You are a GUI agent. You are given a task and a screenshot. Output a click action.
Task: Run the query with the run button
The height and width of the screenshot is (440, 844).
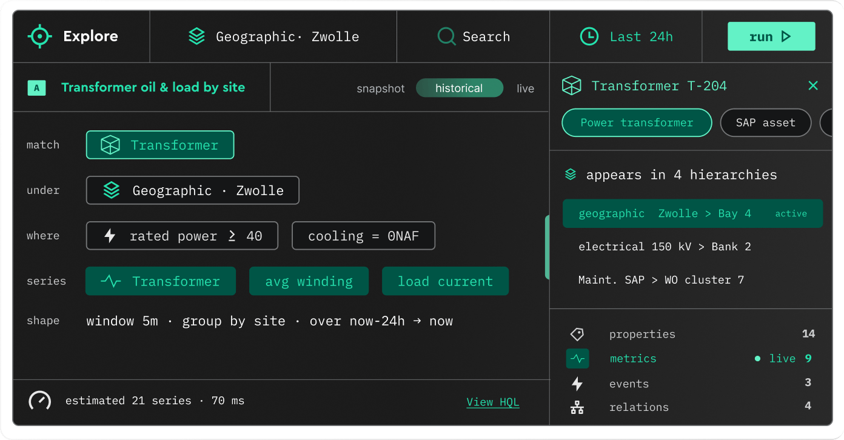coord(771,36)
